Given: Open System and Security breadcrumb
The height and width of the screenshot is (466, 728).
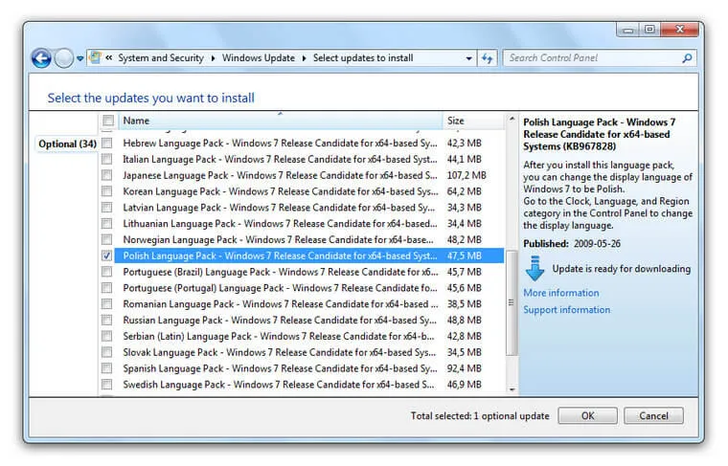Looking at the screenshot, I should pyautogui.click(x=161, y=58).
